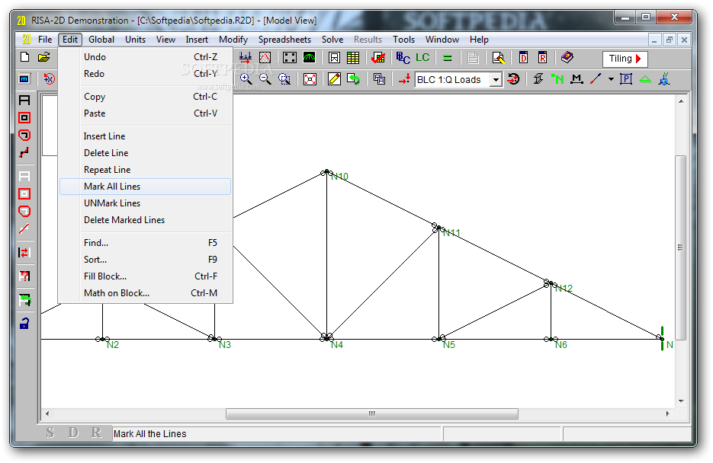Click the Zoom Out magnifier icon
Viewport: 713px width, 463px height.
(265, 79)
